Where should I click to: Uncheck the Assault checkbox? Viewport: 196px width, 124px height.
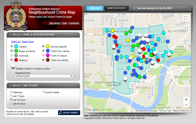click(12, 46)
